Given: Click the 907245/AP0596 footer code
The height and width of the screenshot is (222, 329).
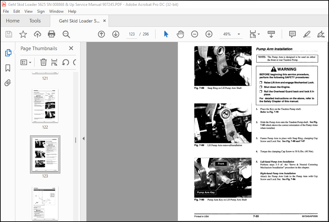Looking at the screenshot, I should (310, 216).
